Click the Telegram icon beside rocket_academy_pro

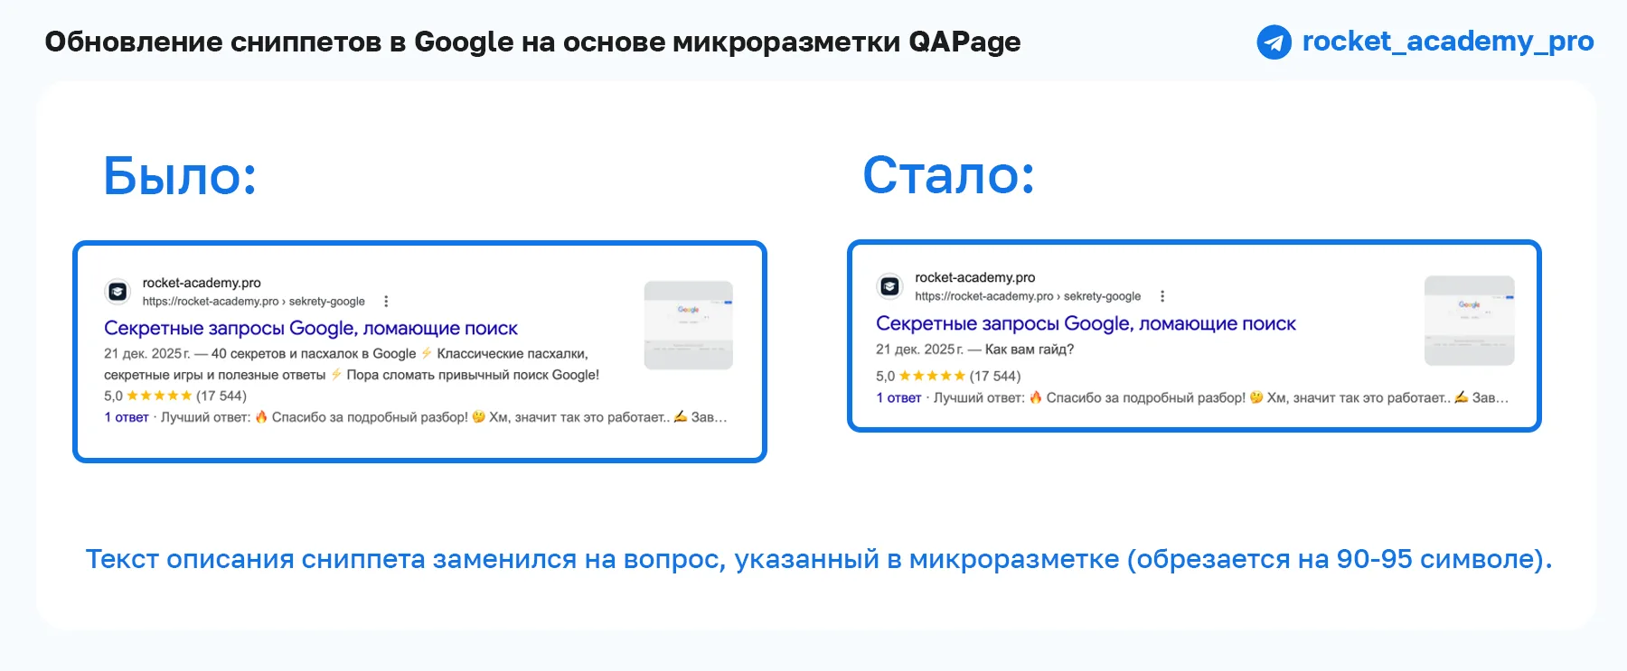pos(1274,42)
